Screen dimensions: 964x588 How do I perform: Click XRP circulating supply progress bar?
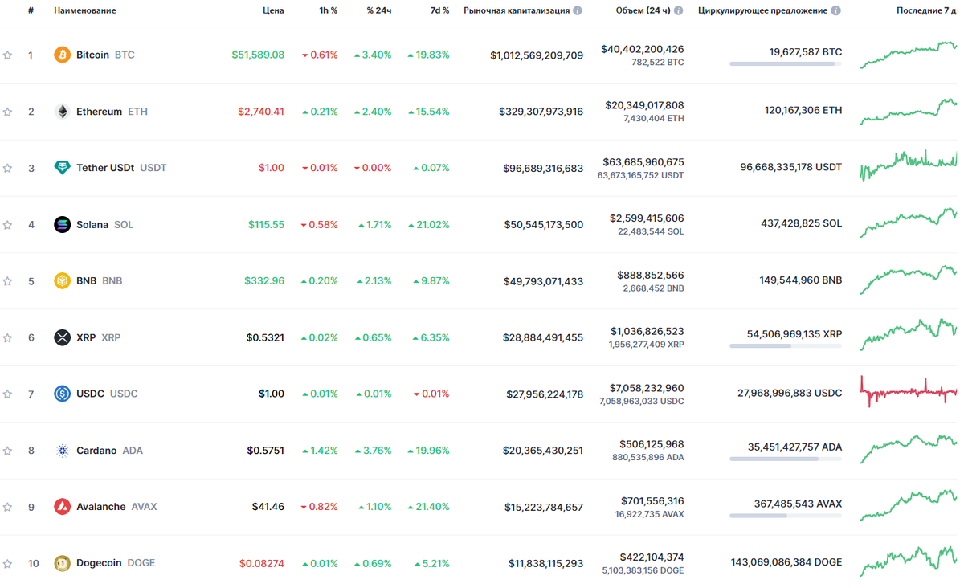coord(786,345)
